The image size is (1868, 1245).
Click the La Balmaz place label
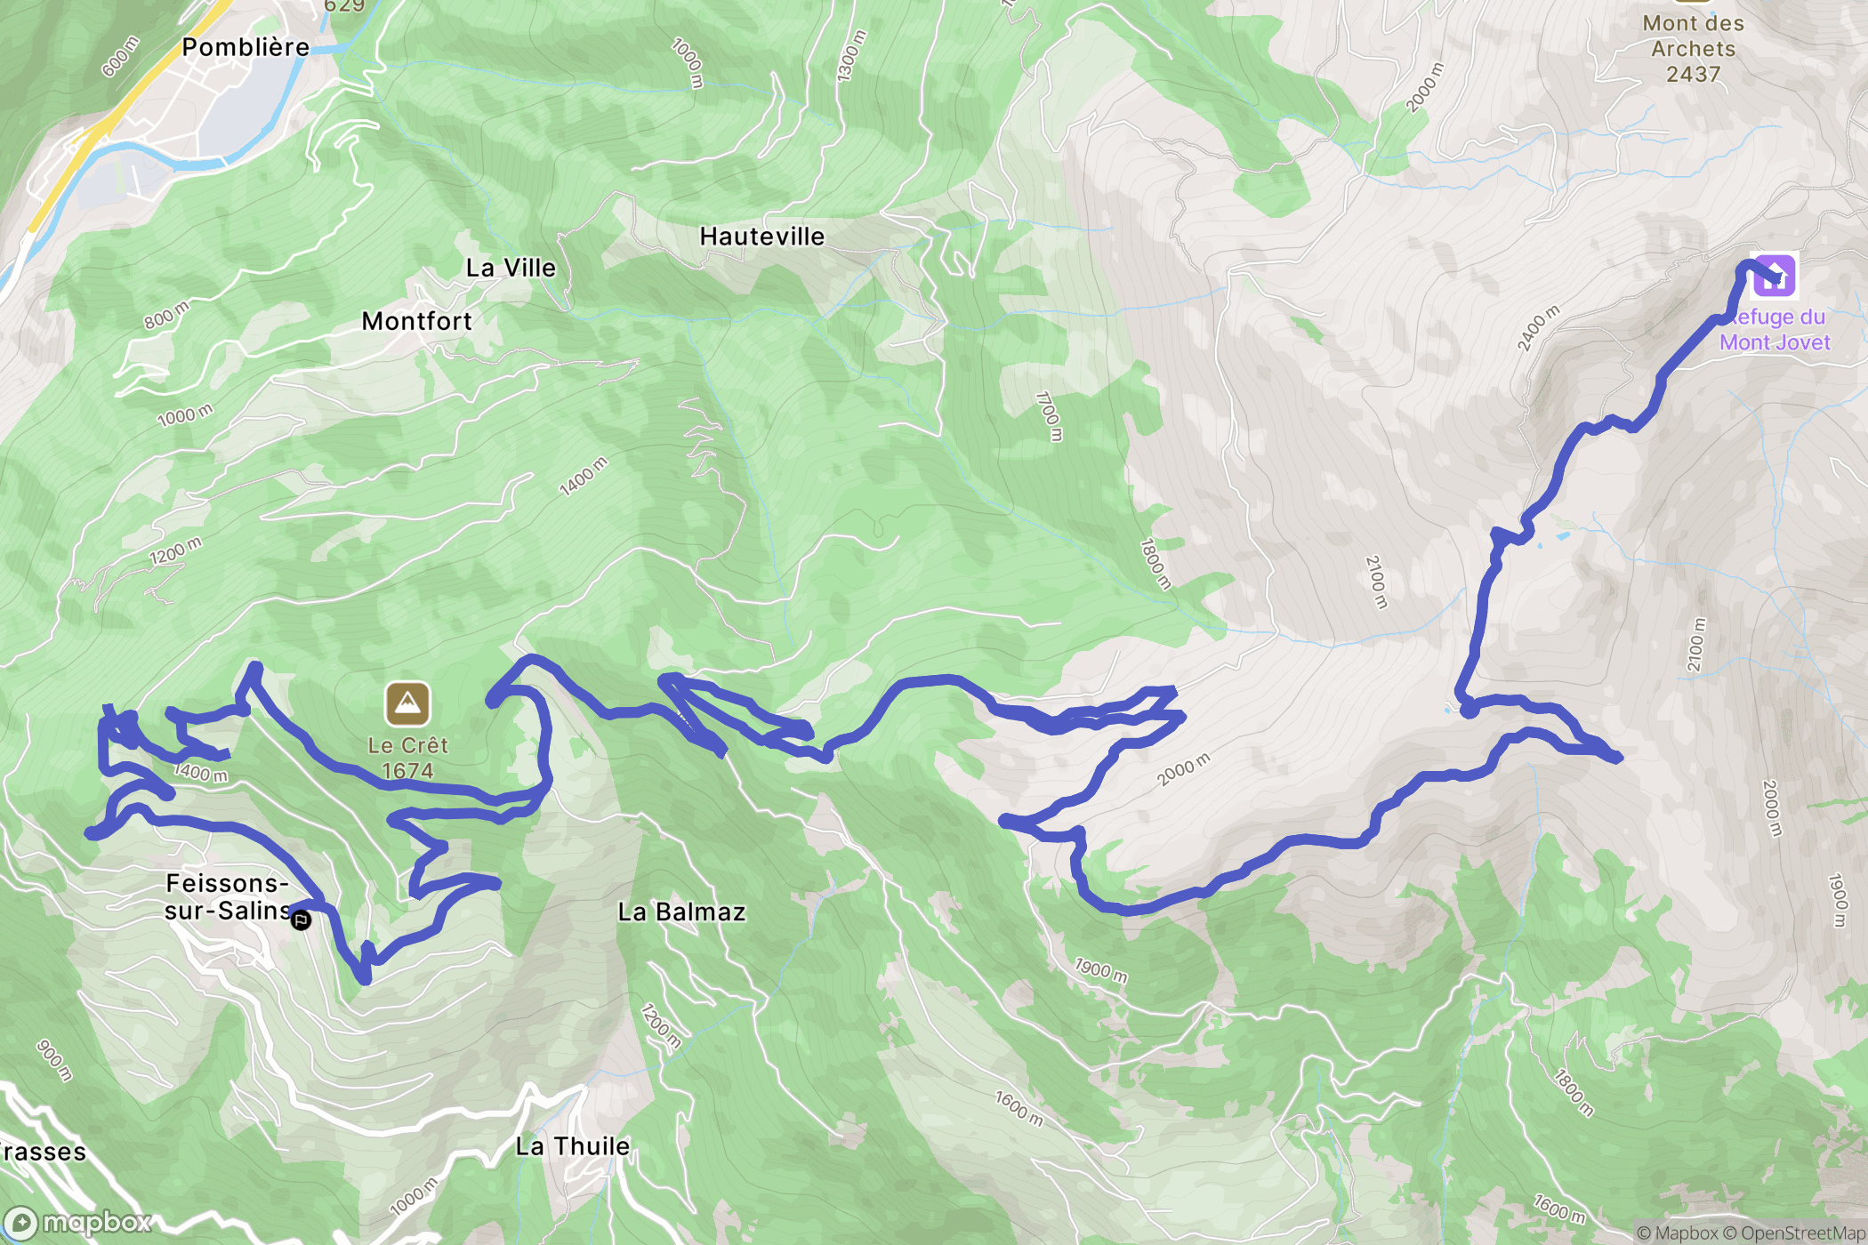pos(682,912)
